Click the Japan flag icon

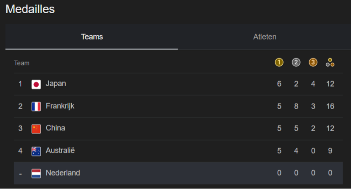[x=36, y=85]
